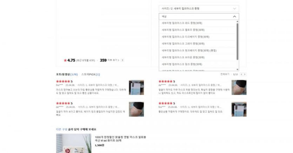This screenshot has height=153, width=293.
Task: Choose 새부리형 컬러마스크 브라운 중형 option
Action: click(x=198, y=58)
